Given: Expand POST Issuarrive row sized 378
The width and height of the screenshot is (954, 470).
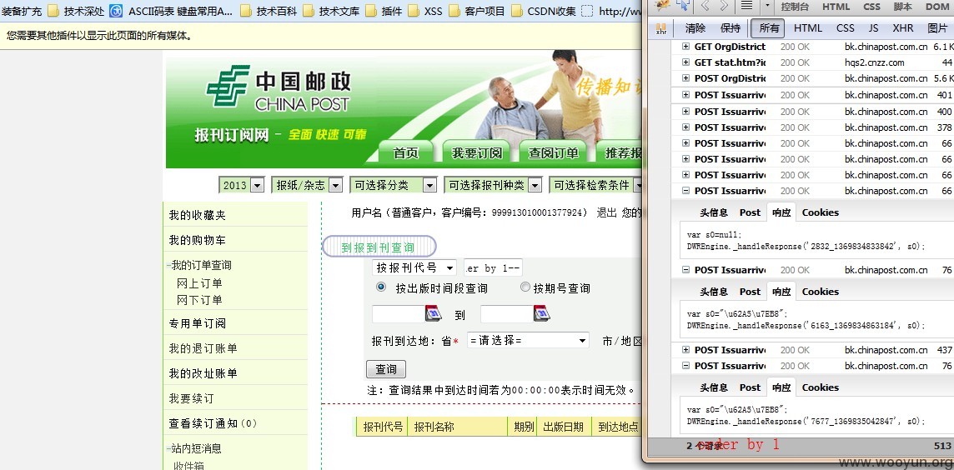Looking at the screenshot, I should (x=685, y=127).
